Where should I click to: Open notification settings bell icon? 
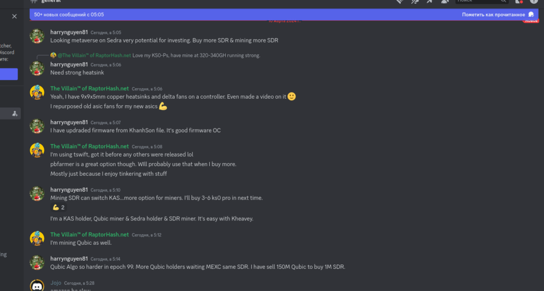(415, 2)
